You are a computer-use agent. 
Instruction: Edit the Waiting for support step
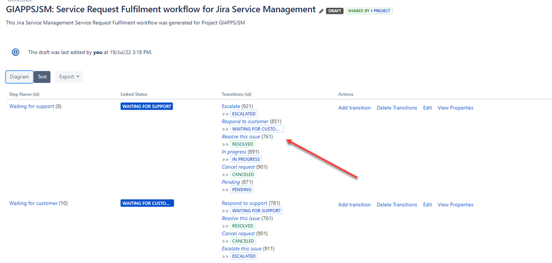coord(428,108)
